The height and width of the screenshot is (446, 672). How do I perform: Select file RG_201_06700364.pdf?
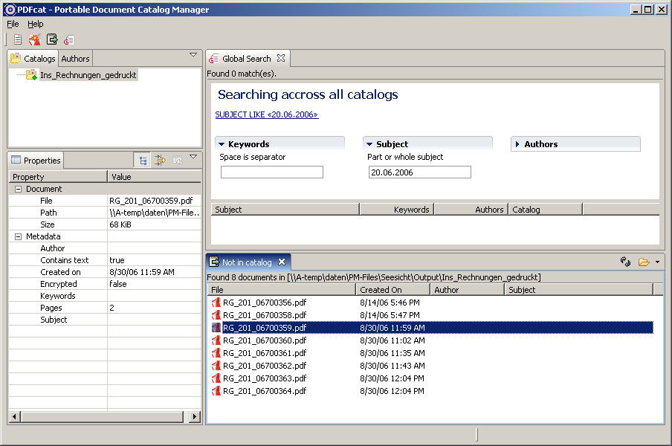(x=265, y=391)
